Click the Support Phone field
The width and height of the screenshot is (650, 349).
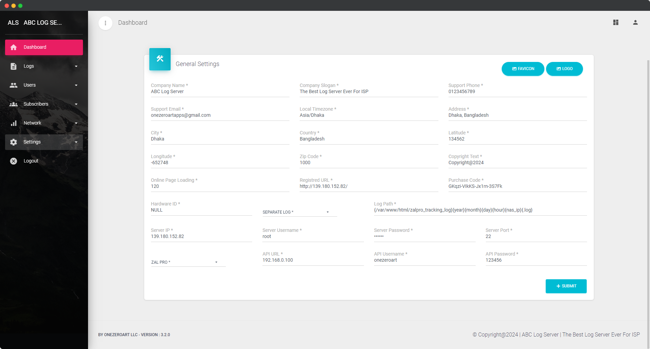(x=518, y=91)
